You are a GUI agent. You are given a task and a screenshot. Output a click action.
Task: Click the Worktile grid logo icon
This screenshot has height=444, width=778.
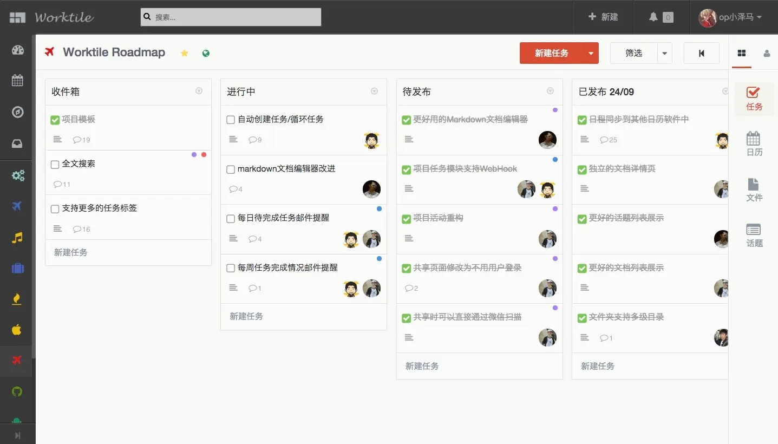coord(17,17)
